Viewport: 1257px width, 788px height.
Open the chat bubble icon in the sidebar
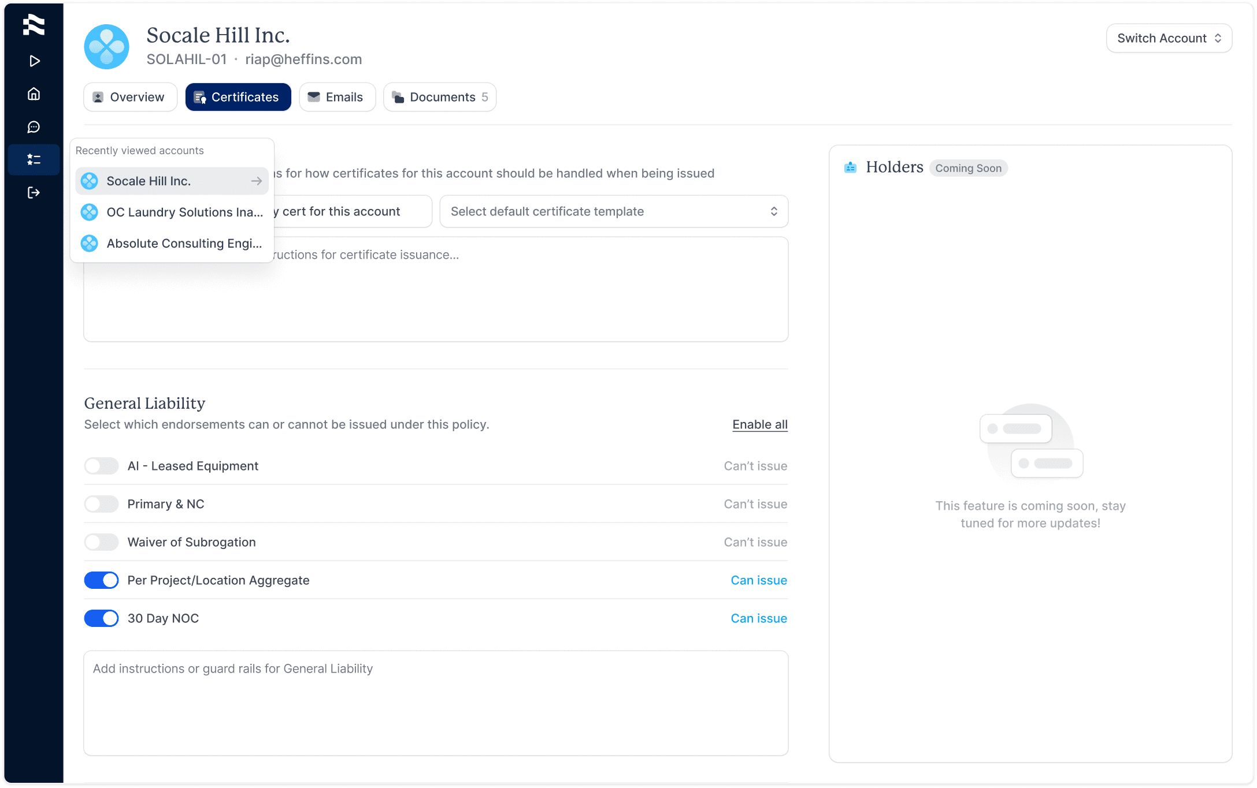(x=34, y=127)
